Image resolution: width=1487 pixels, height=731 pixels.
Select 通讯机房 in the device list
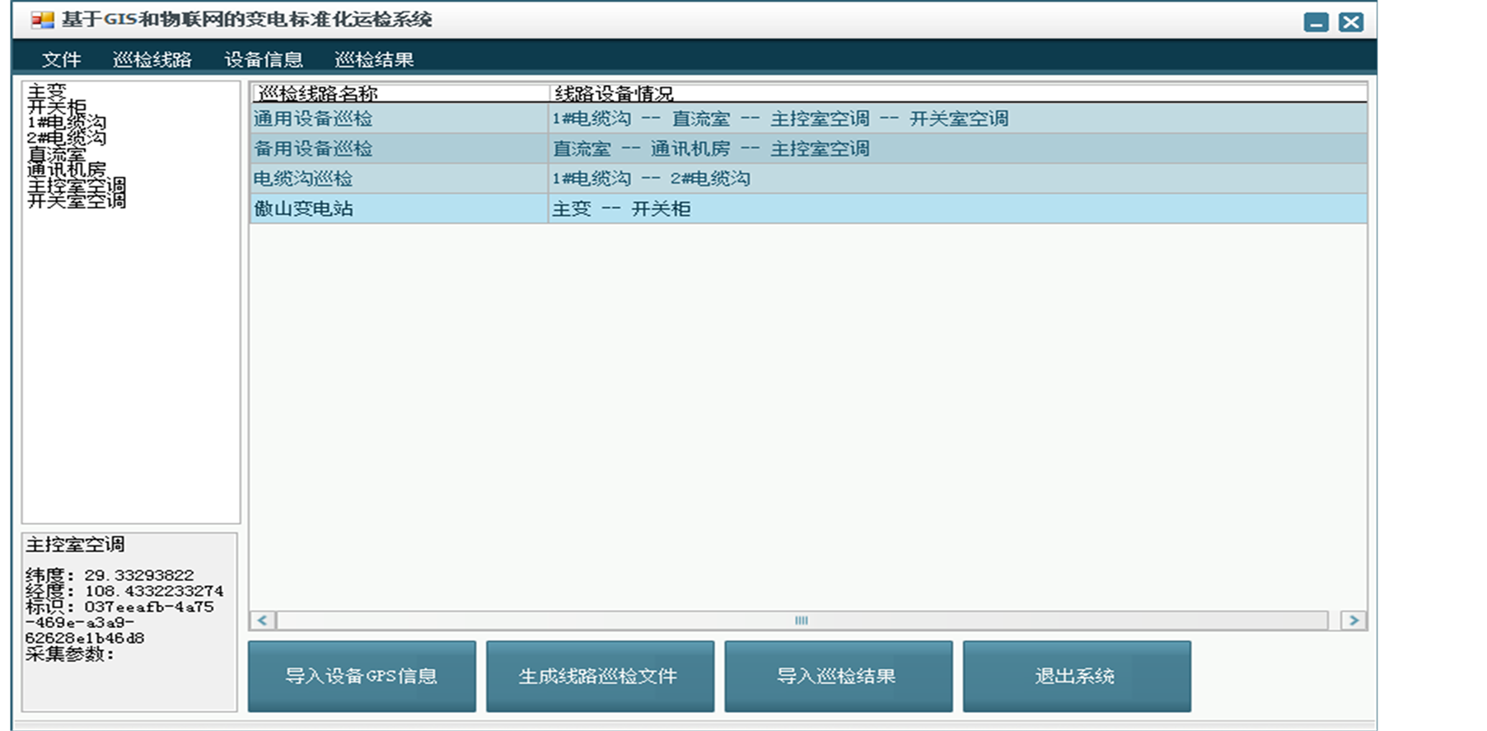pos(67,170)
